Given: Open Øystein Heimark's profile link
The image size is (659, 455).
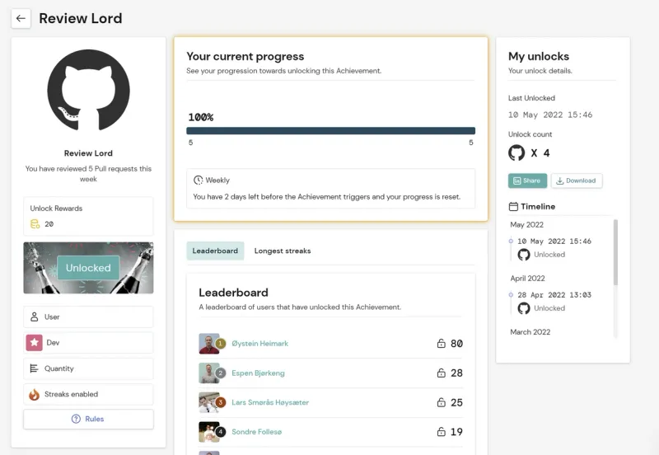Looking at the screenshot, I should click(x=259, y=344).
